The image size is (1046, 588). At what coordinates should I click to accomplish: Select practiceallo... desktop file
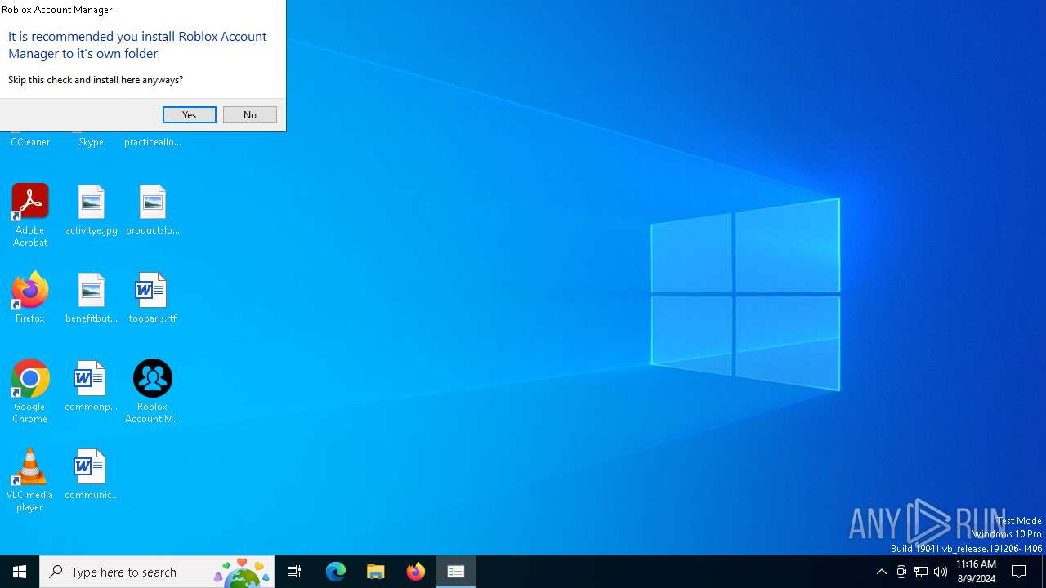tap(153, 140)
